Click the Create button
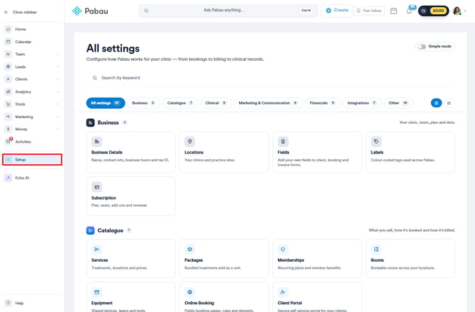 tap(337, 11)
